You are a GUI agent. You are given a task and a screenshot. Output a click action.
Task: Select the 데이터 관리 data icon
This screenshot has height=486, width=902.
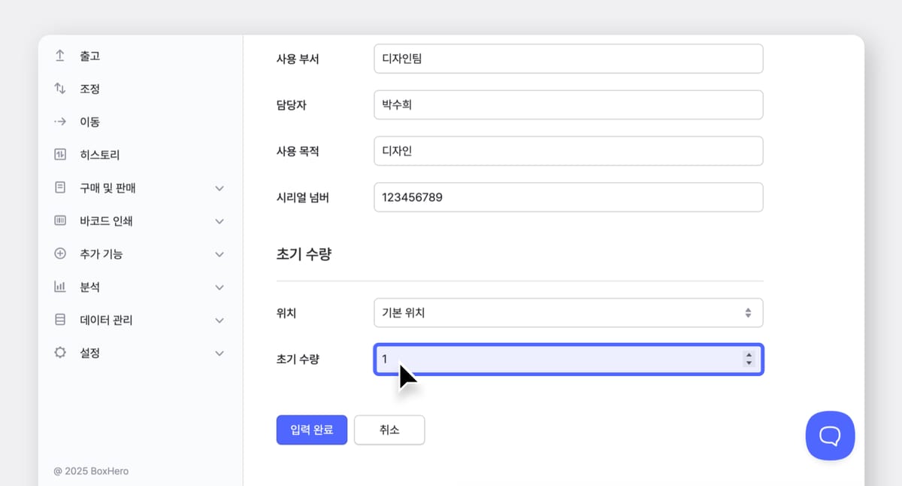coord(59,320)
